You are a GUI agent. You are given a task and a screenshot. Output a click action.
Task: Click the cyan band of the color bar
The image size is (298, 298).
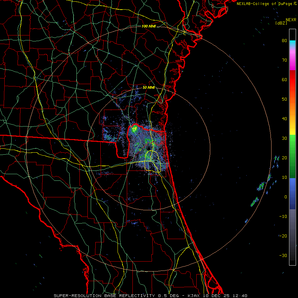point(292,44)
